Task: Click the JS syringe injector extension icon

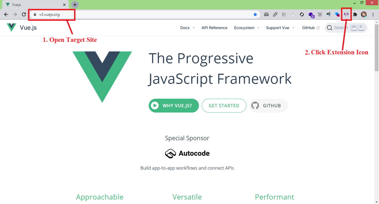Action: click(329, 14)
